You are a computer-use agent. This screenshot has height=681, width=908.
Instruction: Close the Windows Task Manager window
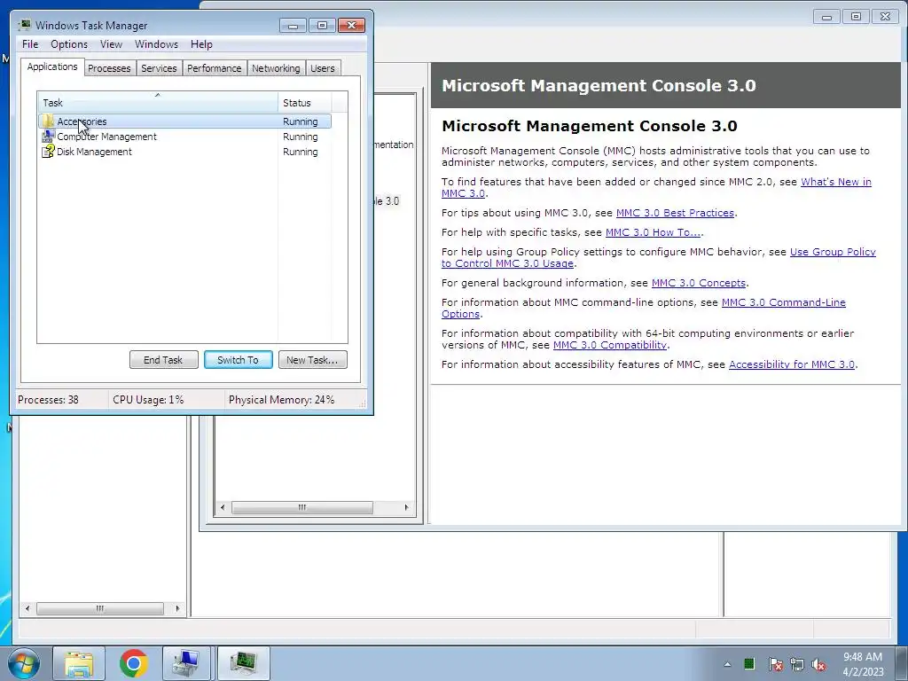[x=351, y=26]
